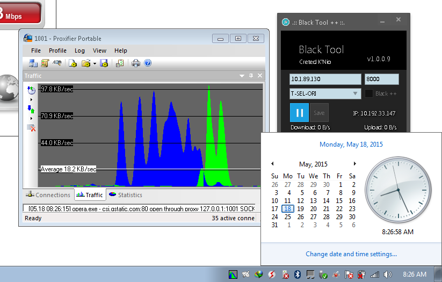
Task: Open the File menu in Proxifier
Action: coord(36,50)
